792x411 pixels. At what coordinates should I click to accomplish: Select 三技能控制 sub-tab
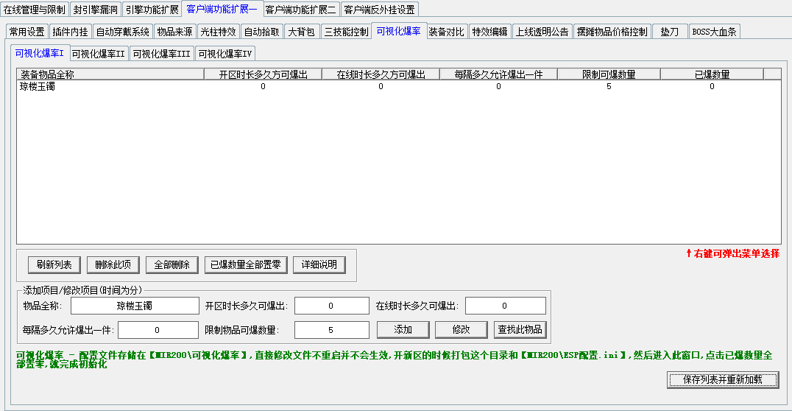pyautogui.click(x=346, y=32)
